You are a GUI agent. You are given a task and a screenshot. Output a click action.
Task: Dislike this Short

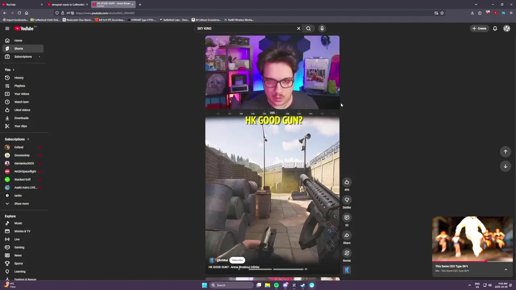point(347,200)
